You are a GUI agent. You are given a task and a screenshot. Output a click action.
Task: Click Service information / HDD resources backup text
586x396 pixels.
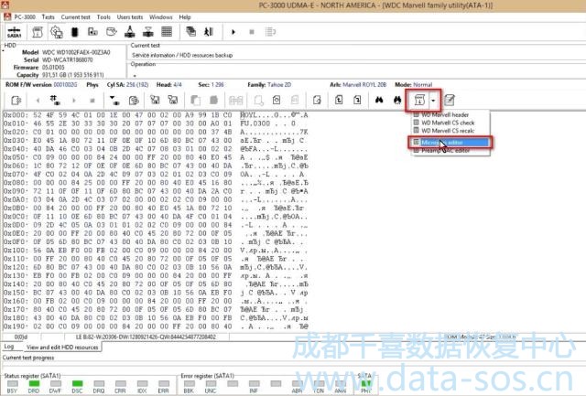182,55
